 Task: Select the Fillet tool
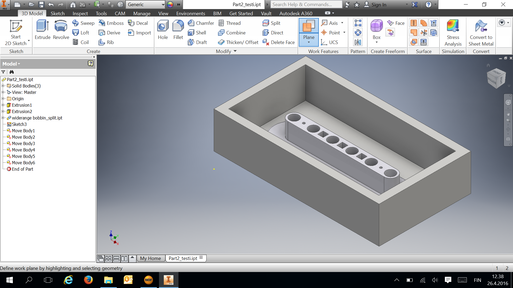click(x=178, y=30)
